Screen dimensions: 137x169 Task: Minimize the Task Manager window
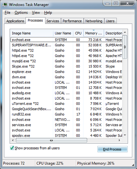[x=107, y=3]
